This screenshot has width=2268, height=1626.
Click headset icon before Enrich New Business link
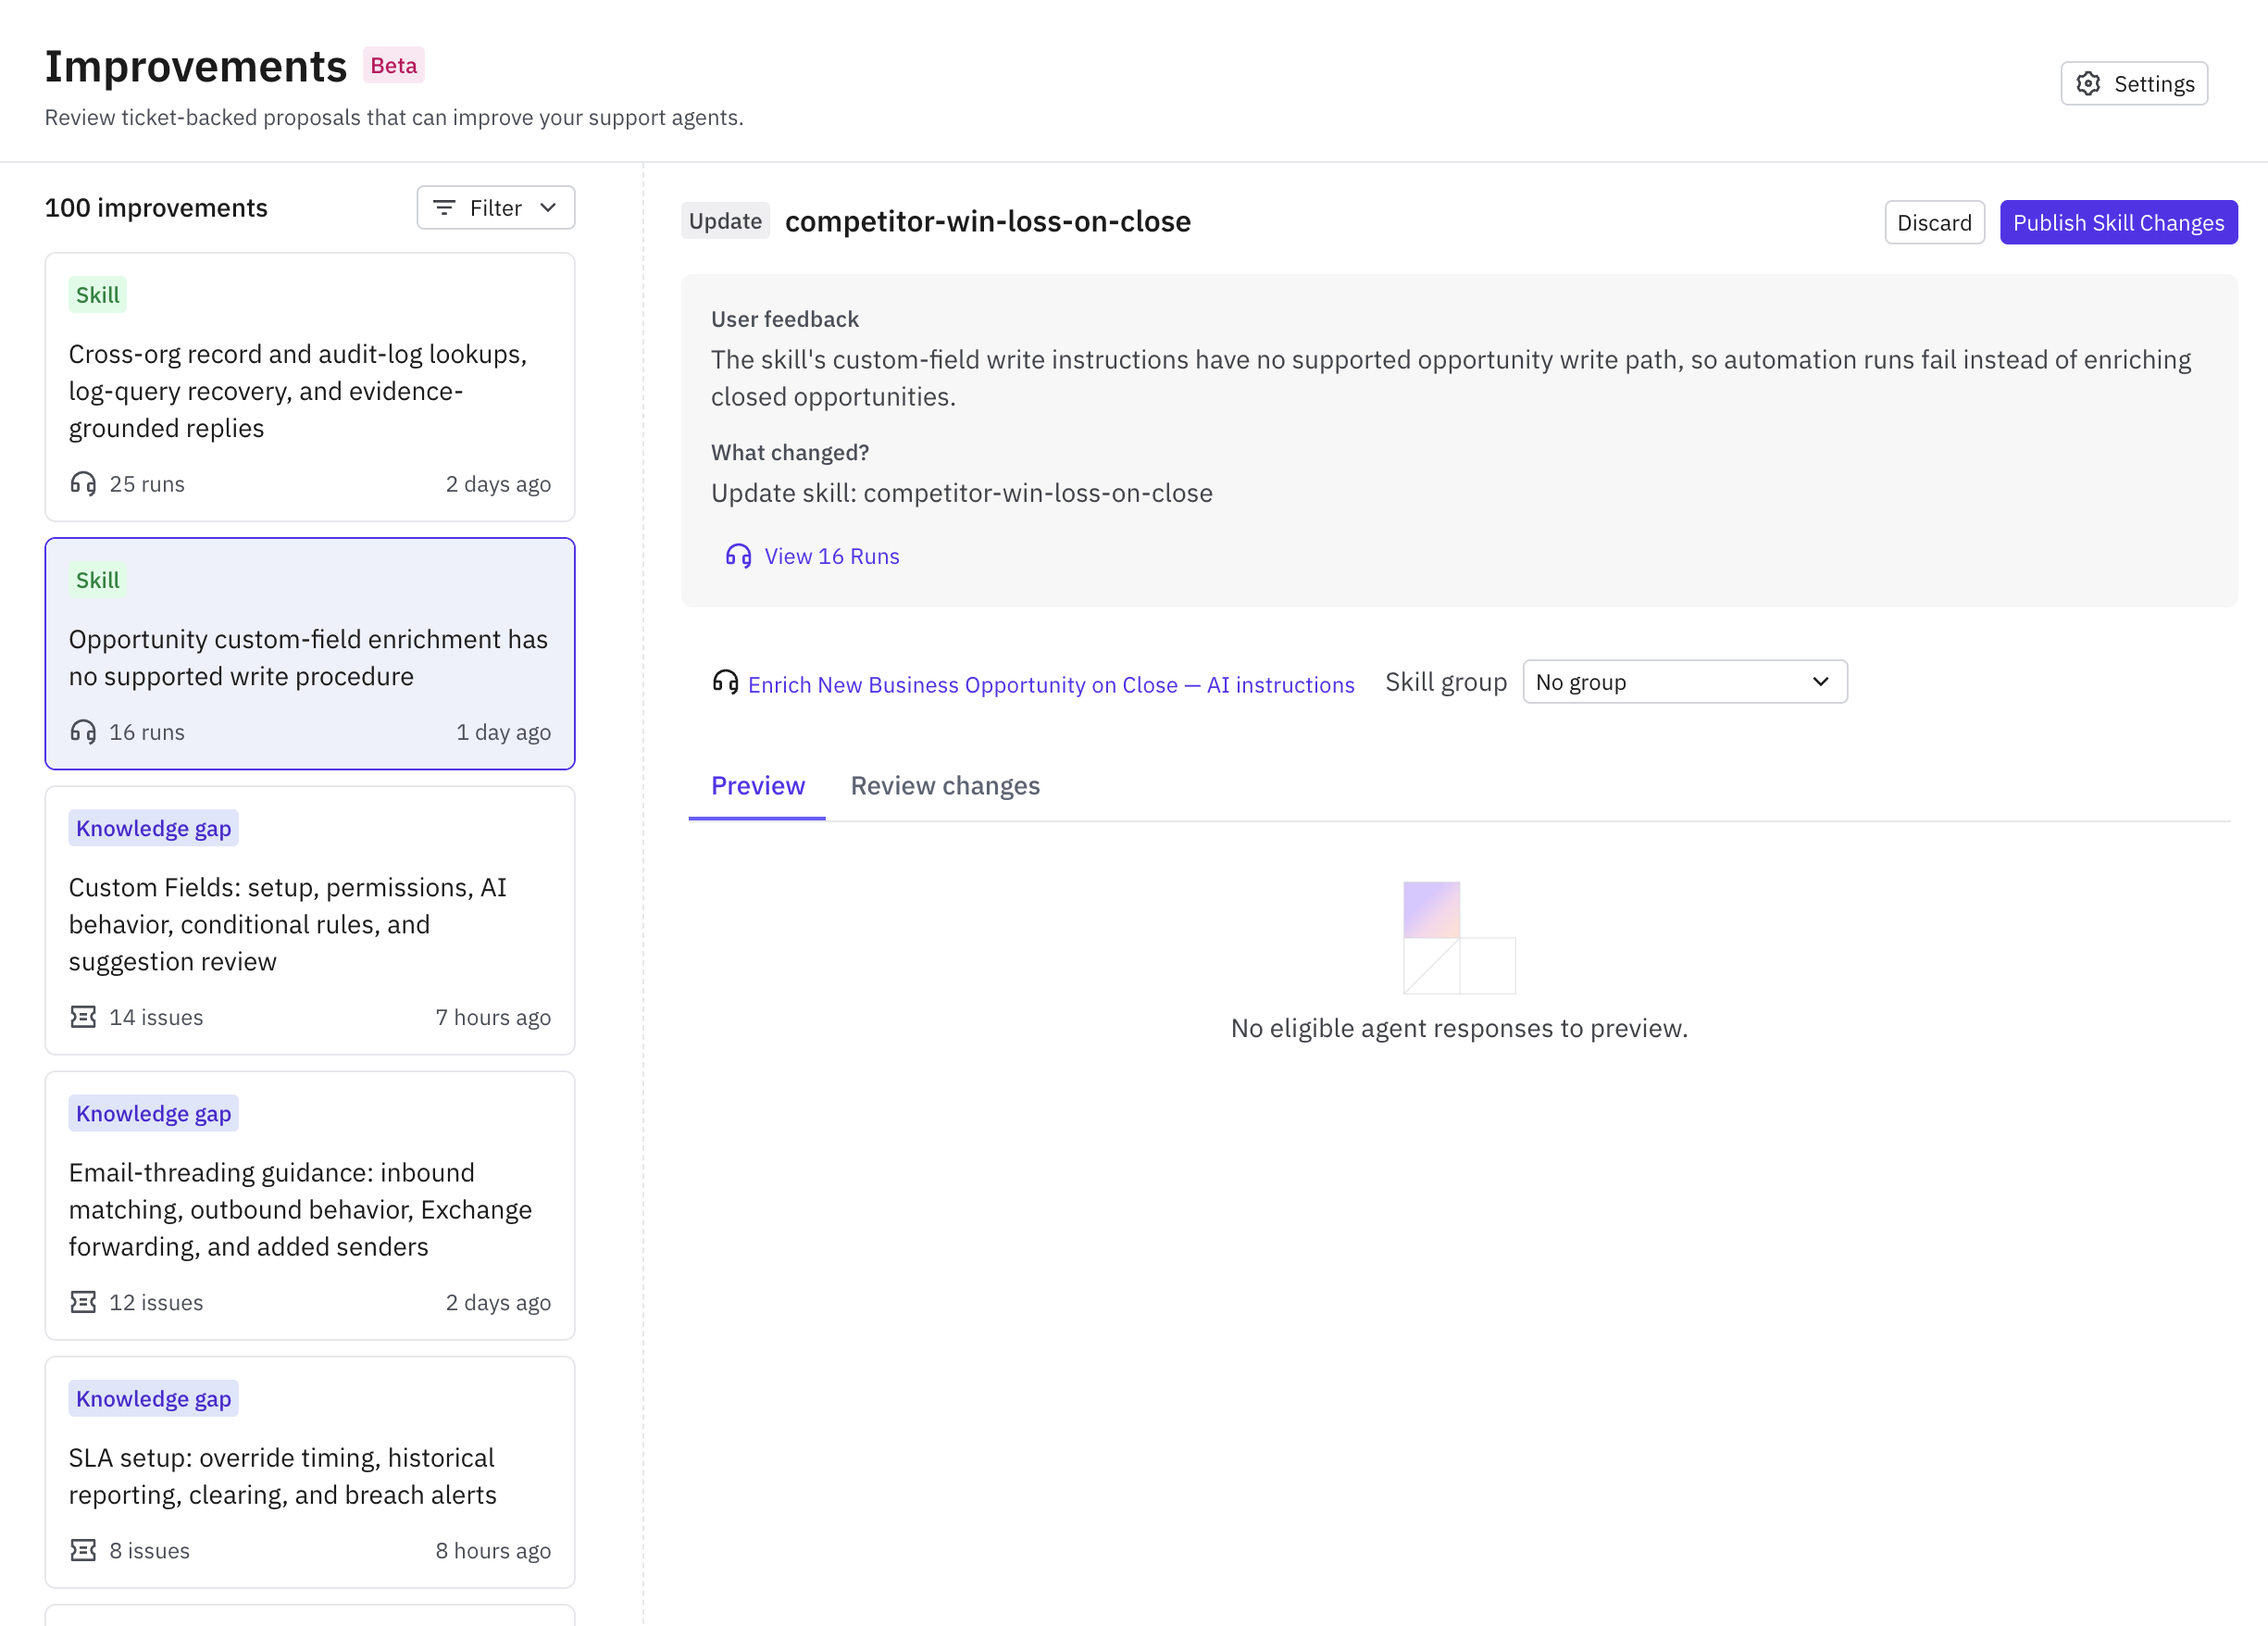725,682
